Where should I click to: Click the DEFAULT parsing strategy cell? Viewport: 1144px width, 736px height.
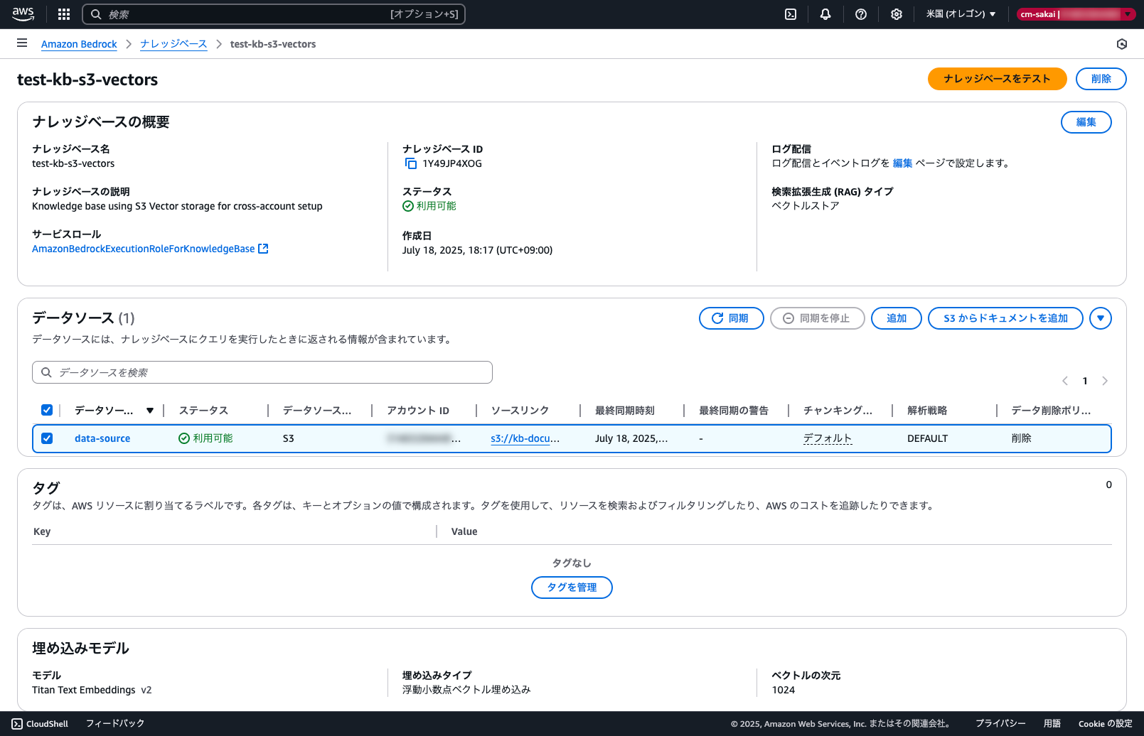coord(927,438)
